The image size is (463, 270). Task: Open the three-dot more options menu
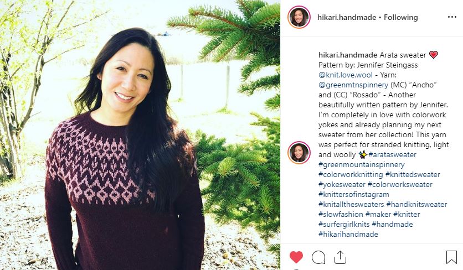(452, 17)
